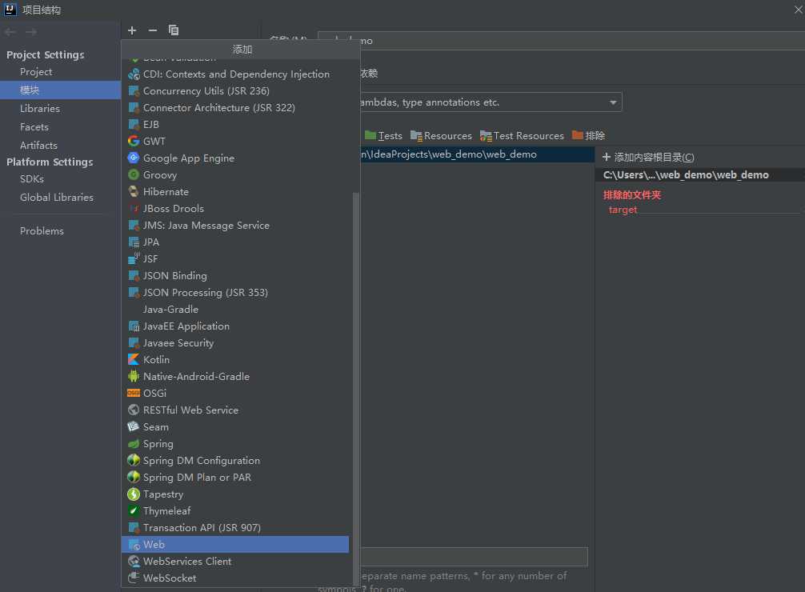Click the JavaEE Application icon
The height and width of the screenshot is (592, 805).
click(x=134, y=326)
